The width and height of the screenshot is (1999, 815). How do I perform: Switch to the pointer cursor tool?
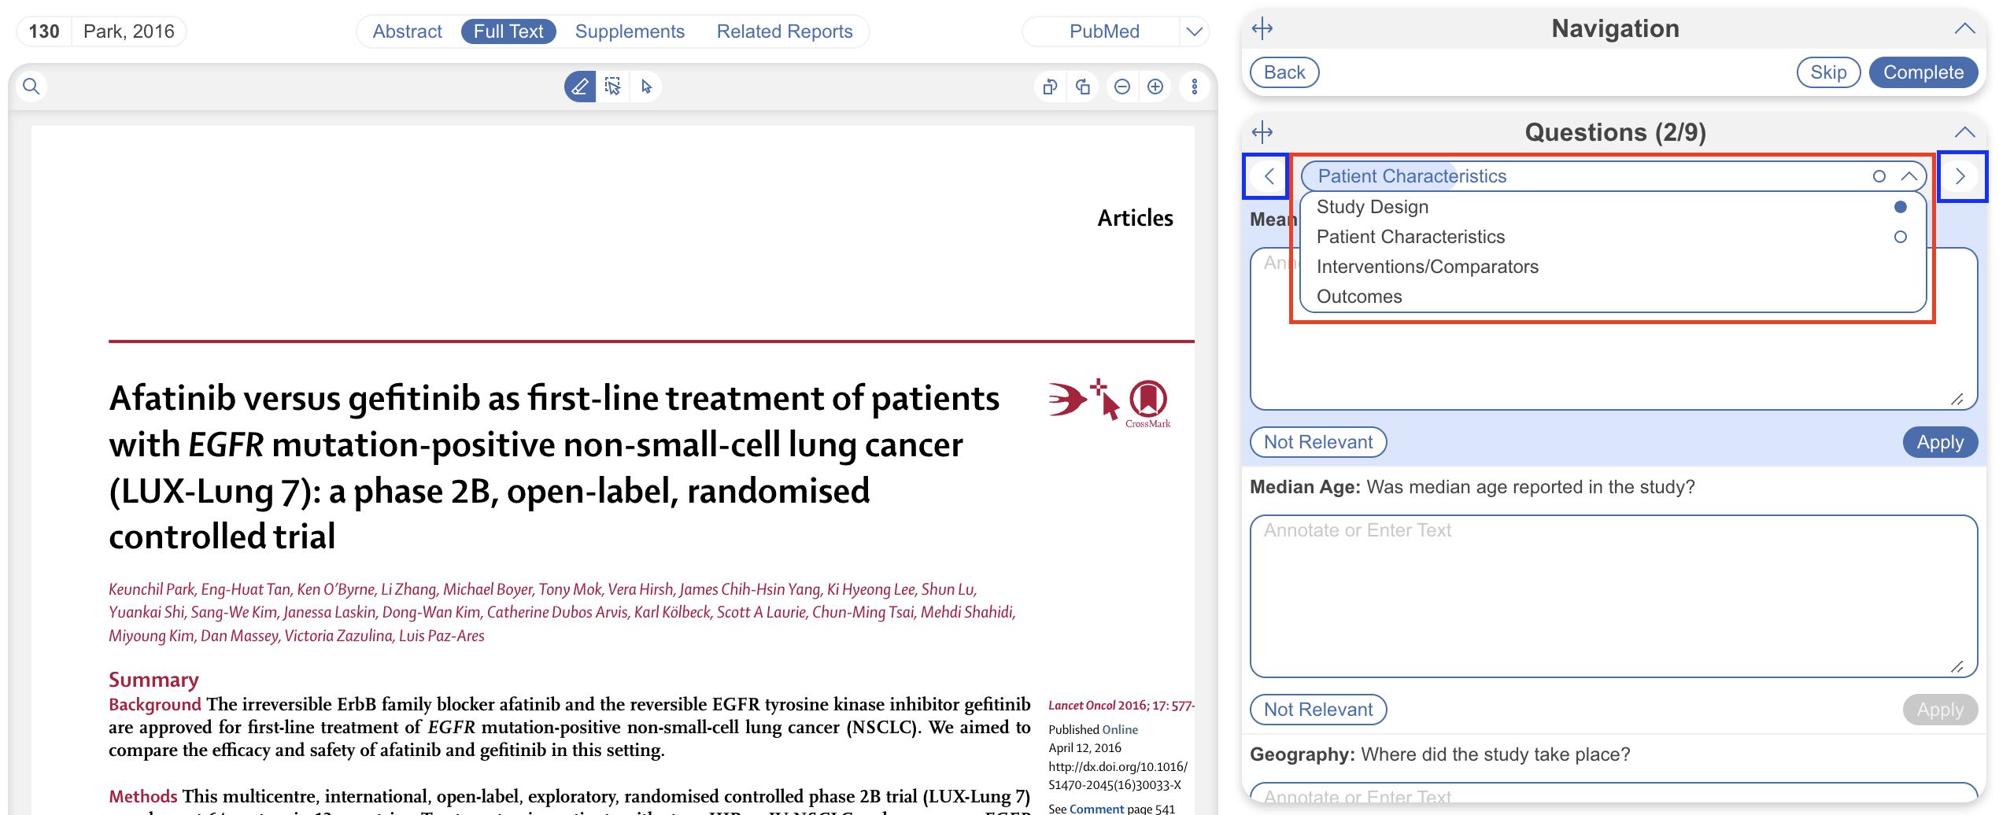coord(646,87)
